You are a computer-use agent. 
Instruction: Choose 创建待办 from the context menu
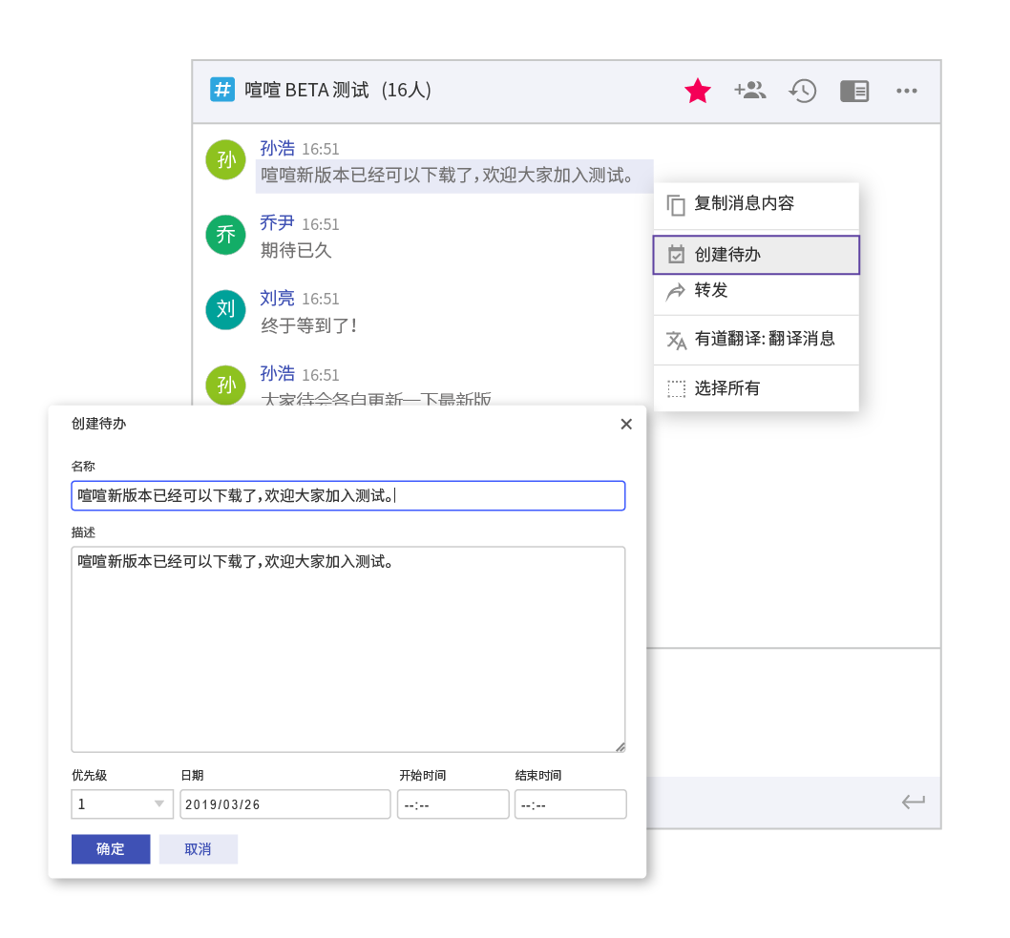coord(756,255)
